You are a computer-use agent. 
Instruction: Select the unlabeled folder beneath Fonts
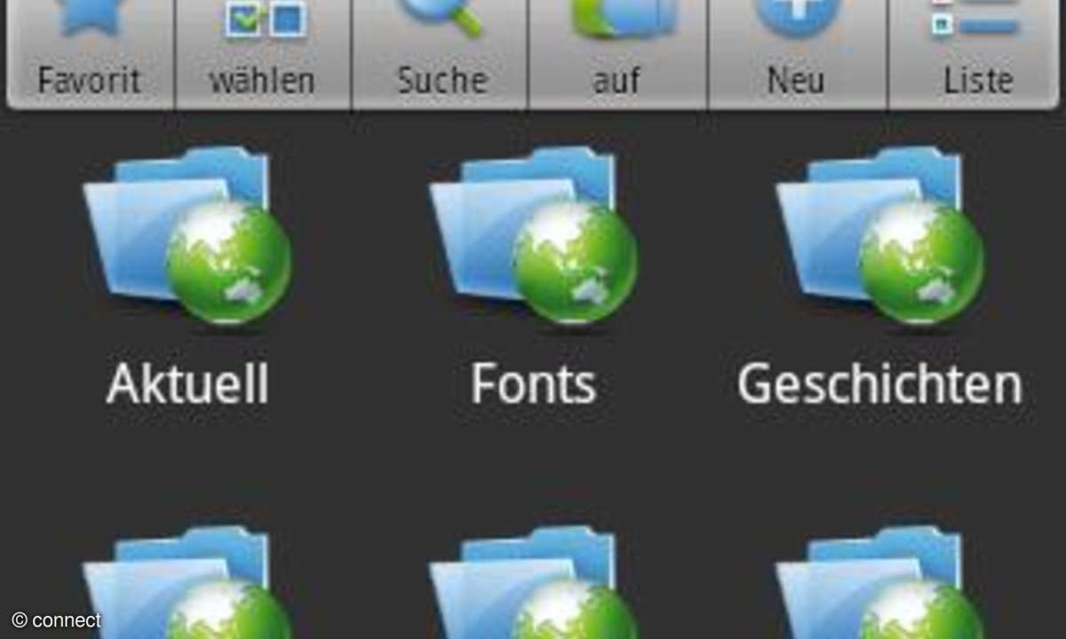(x=533, y=586)
